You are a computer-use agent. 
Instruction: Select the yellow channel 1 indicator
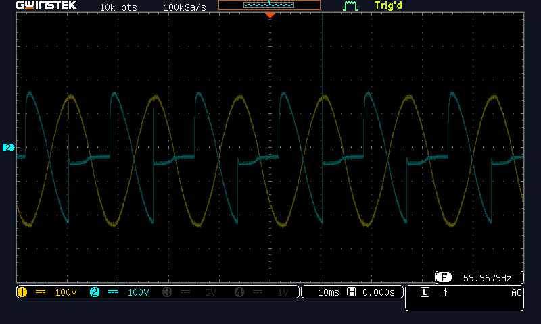pos(21,292)
